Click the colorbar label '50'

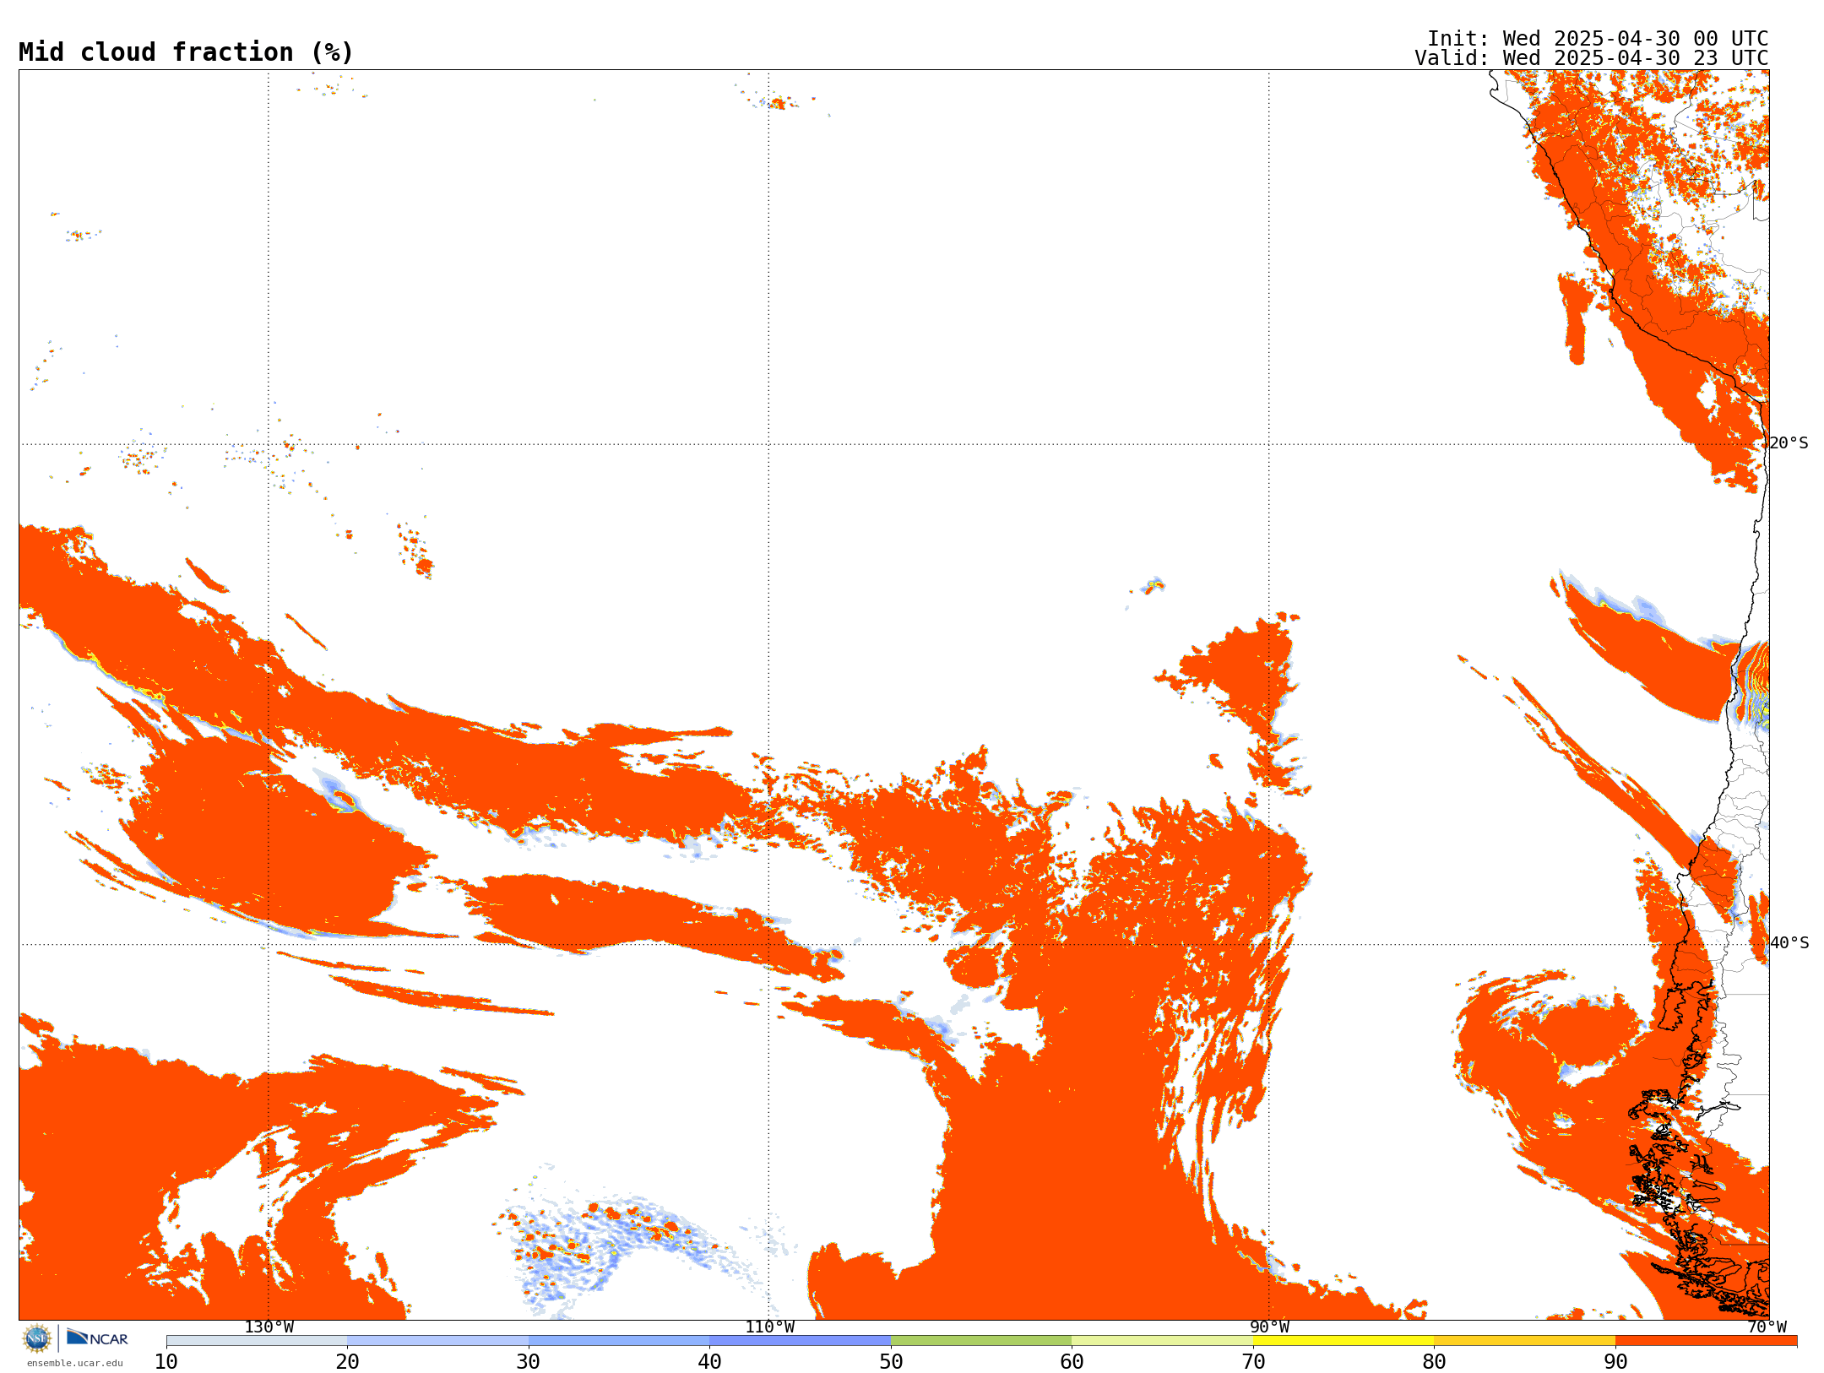pyautogui.click(x=891, y=1362)
